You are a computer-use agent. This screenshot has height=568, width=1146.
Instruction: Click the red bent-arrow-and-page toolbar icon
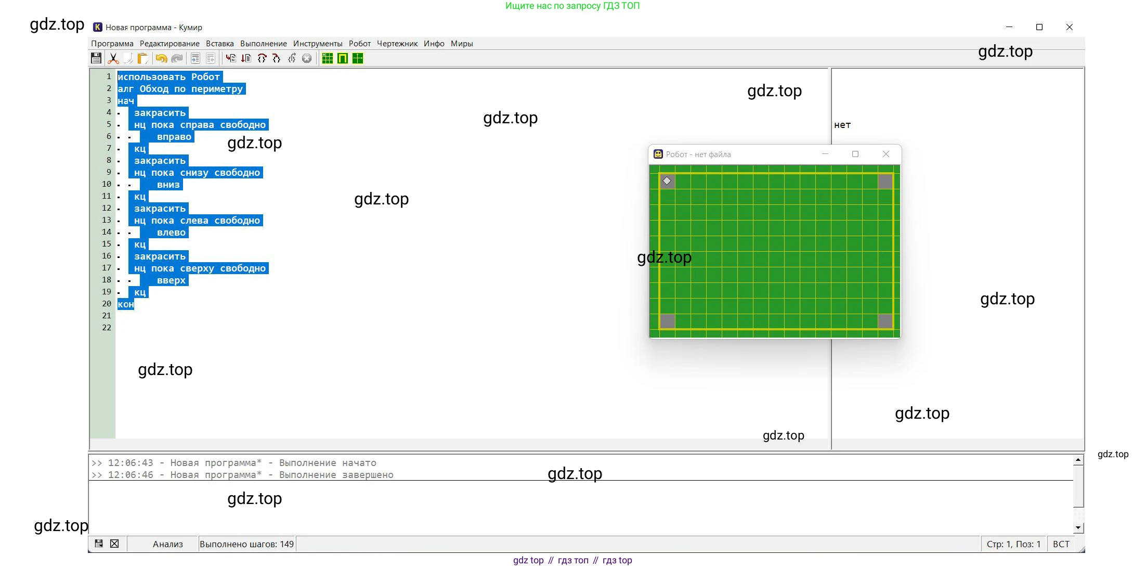pos(231,58)
